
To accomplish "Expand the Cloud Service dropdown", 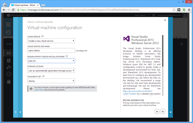I will click(51, 41).
